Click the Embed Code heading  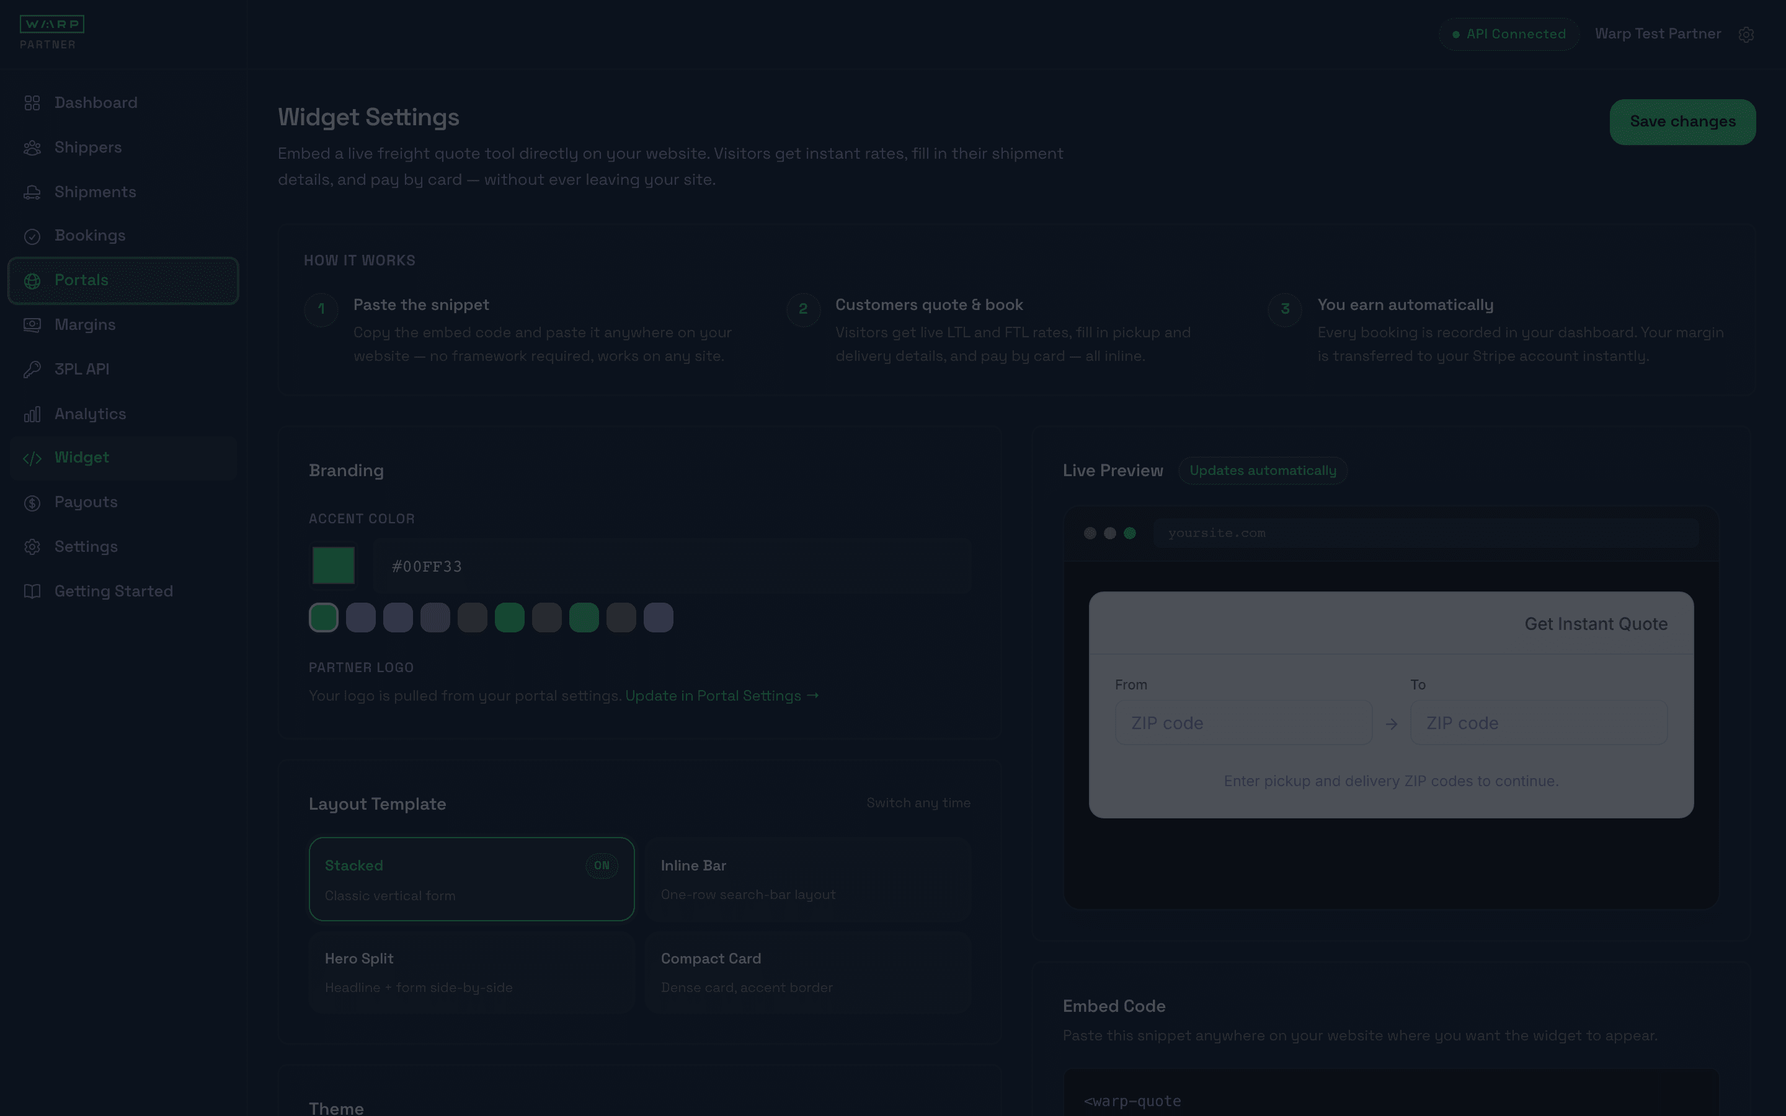(x=1114, y=1006)
